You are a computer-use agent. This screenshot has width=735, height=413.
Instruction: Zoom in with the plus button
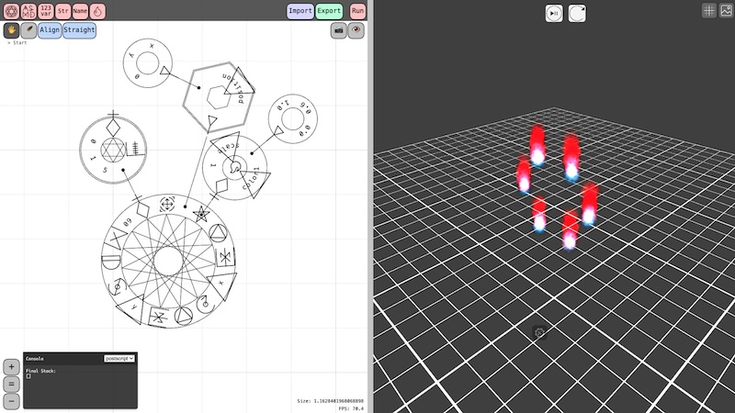click(x=11, y=366)
